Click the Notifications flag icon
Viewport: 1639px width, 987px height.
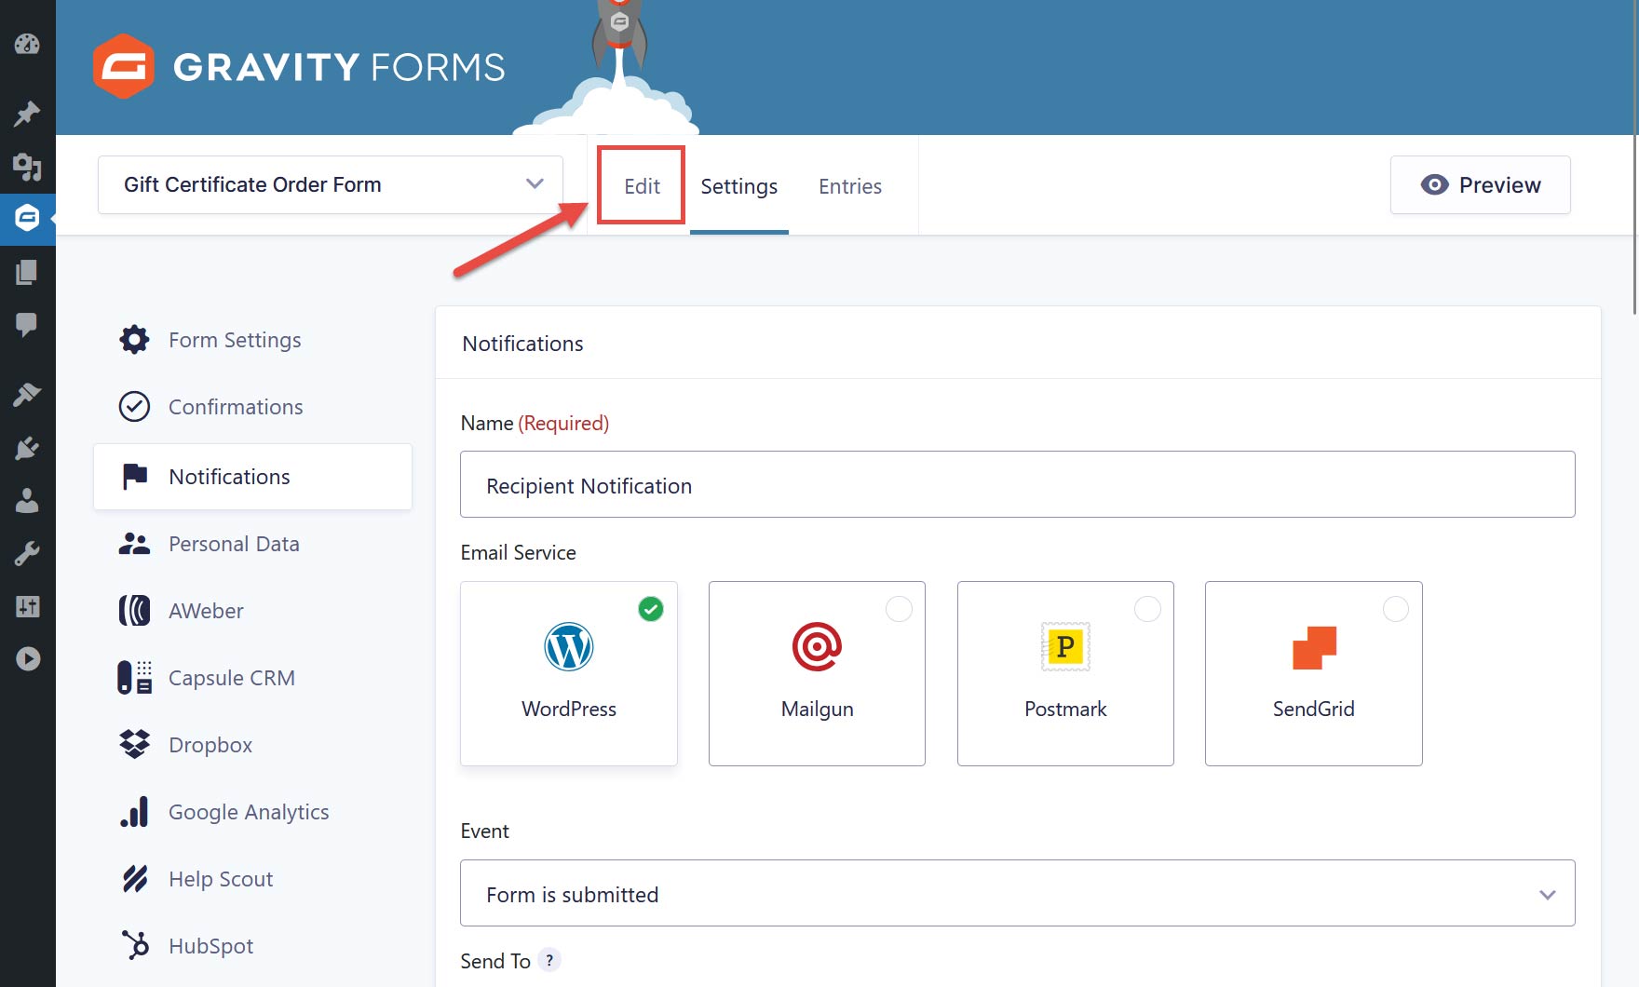[134, 476]
